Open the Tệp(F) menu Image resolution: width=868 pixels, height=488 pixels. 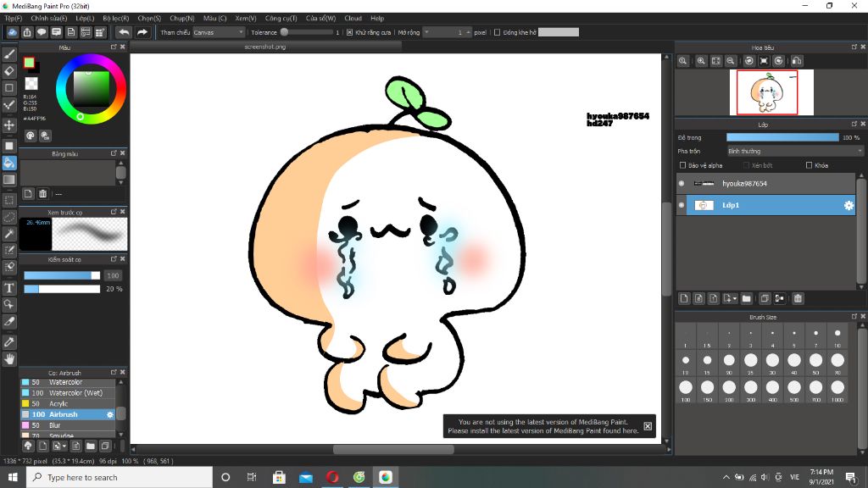coord(14,19)
